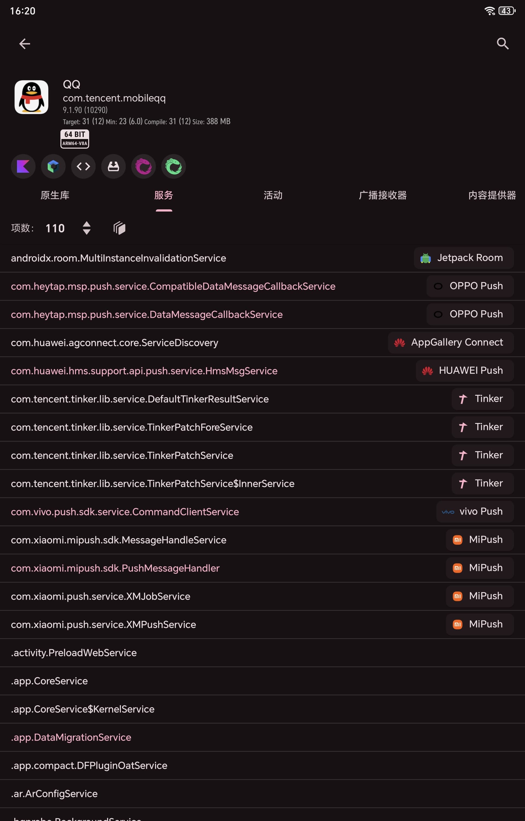Screen dimensions: 525x821
Task: Toggle sort order arrows beside 110
Action: coord(87,228)
